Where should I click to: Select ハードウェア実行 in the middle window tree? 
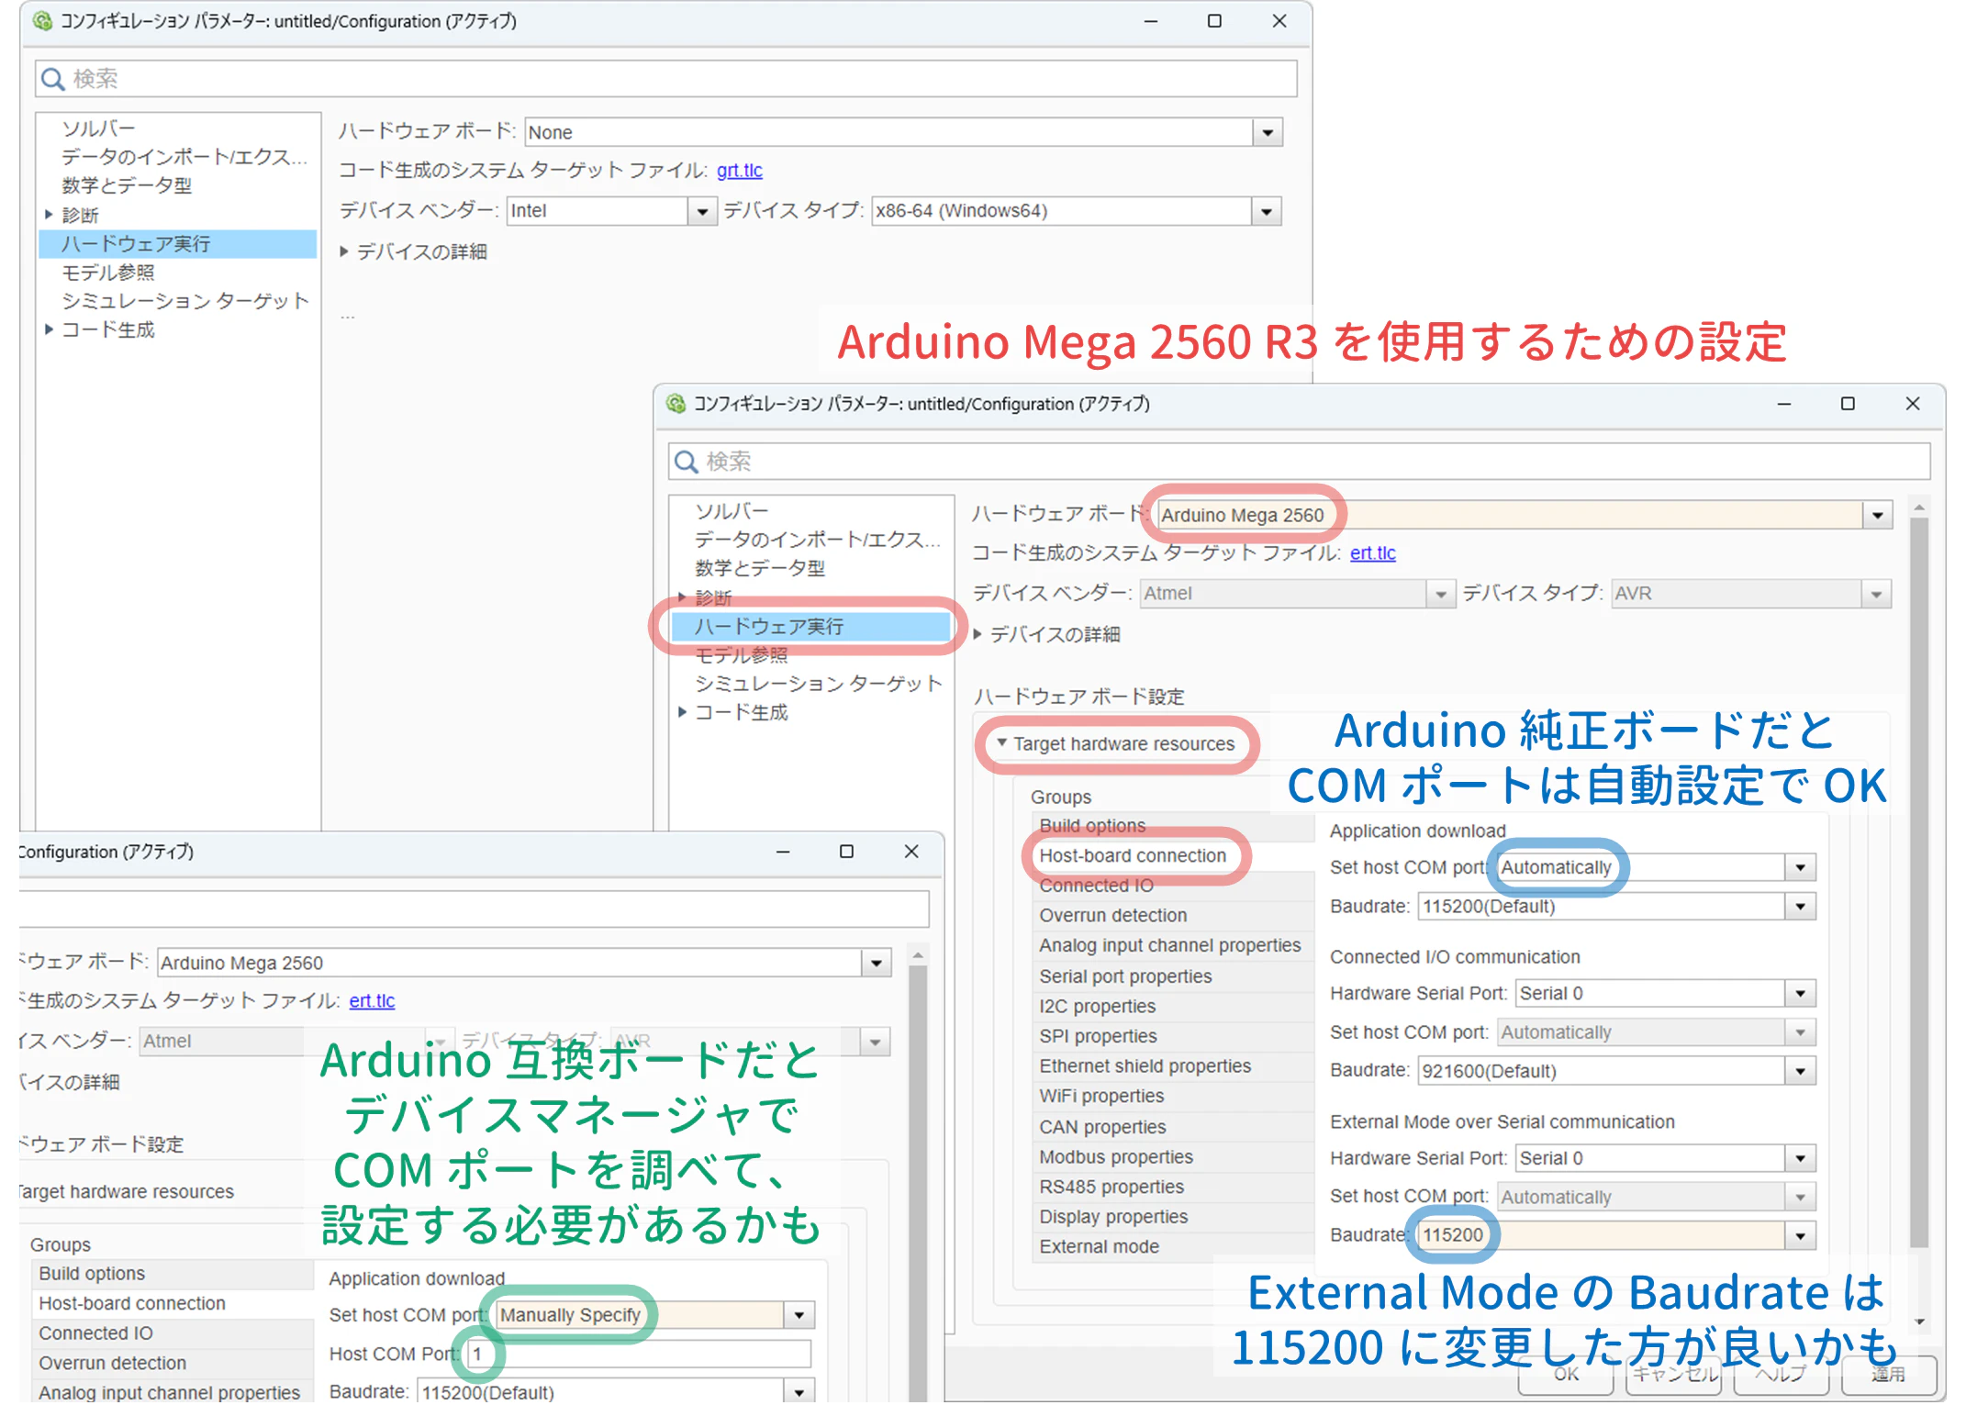click(x=810, y=627)
